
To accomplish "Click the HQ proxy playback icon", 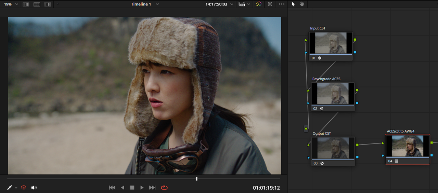I will 242,4.
